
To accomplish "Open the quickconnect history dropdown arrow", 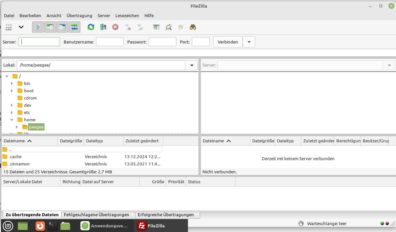I will 249,42.
